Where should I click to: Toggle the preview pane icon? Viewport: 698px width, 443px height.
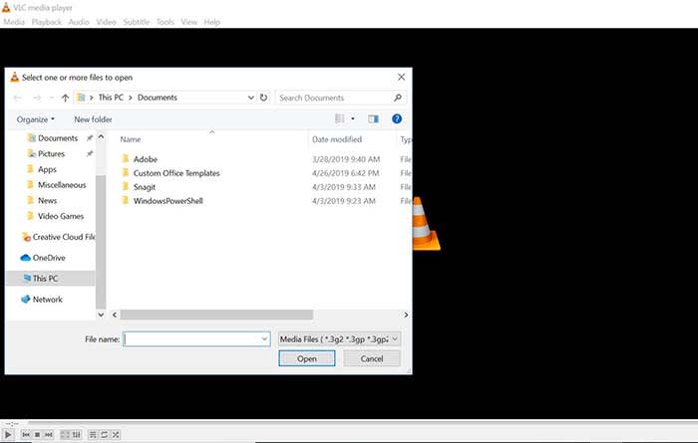pos(373,118)
